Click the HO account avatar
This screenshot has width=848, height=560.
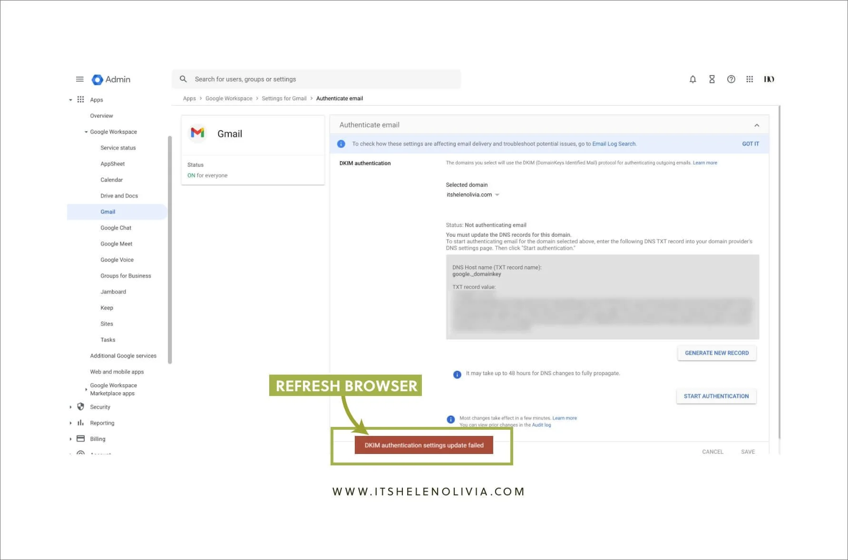[x=769, y=79]
